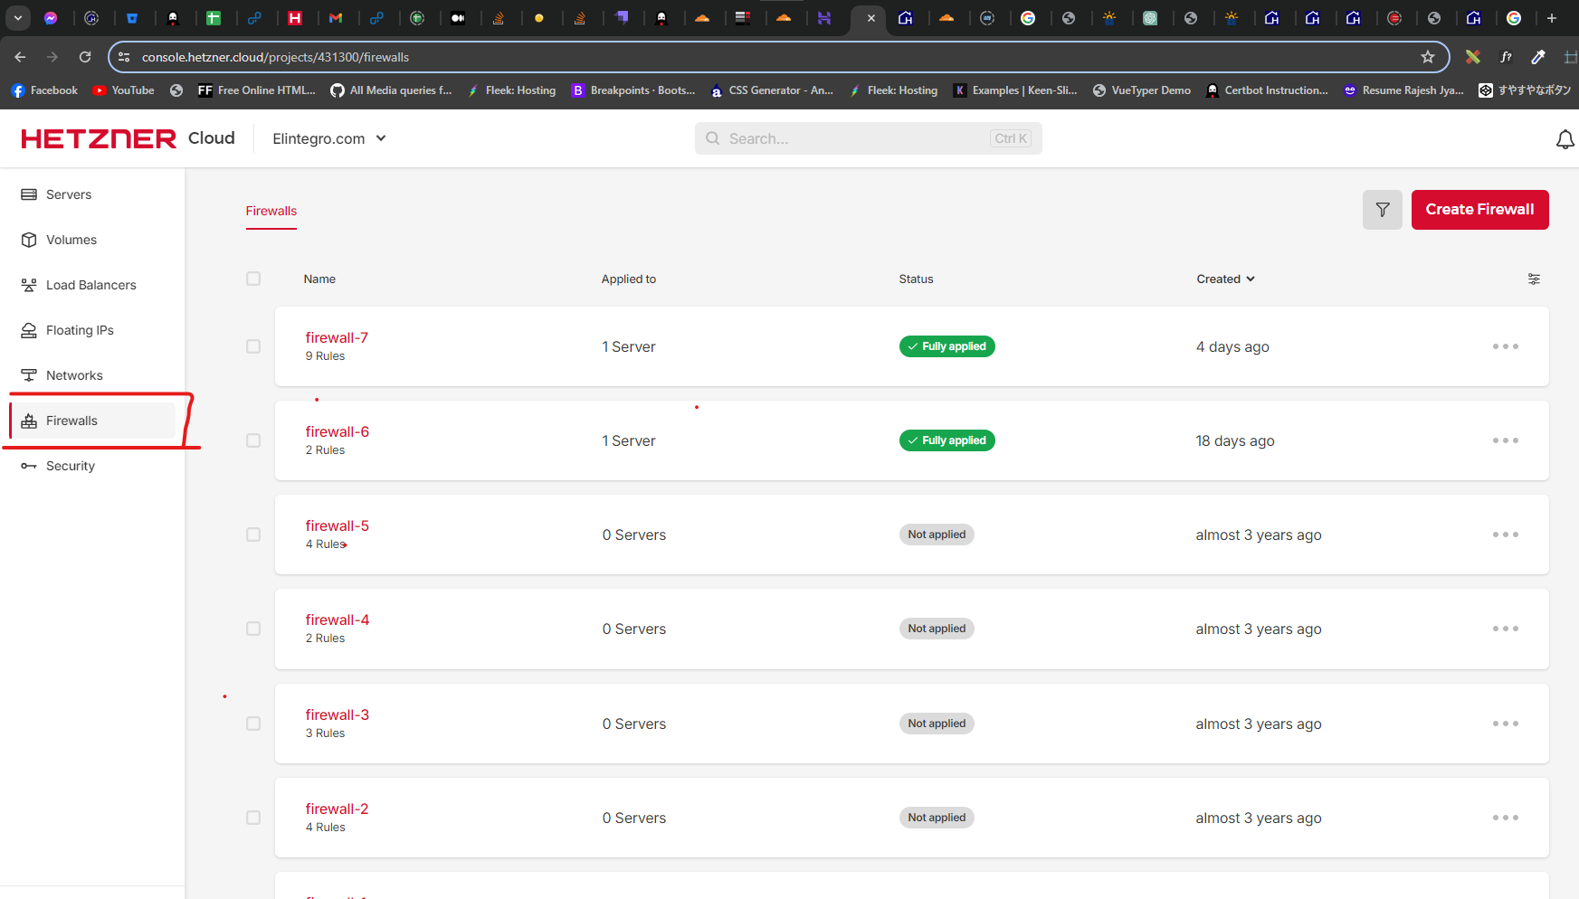This screenshot has width=1579, height=899.
Task: Close the active browser tab
Action: pos(870,18)
